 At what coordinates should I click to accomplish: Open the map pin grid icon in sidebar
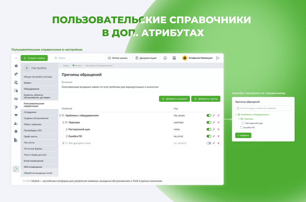coord(16,91)
